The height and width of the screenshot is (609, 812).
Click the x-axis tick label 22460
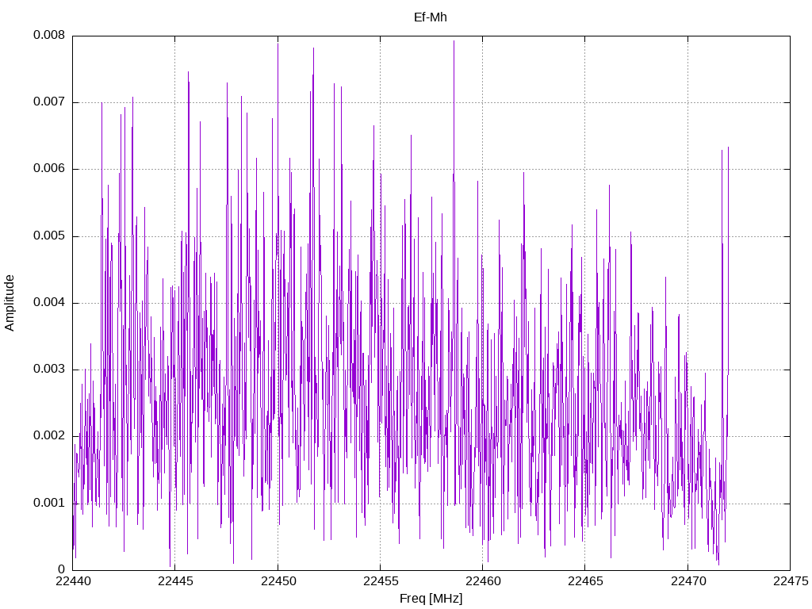(x=483, y=581)
